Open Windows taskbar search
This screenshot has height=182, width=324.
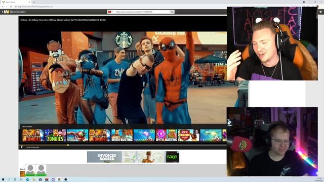[x=9, y=179]
